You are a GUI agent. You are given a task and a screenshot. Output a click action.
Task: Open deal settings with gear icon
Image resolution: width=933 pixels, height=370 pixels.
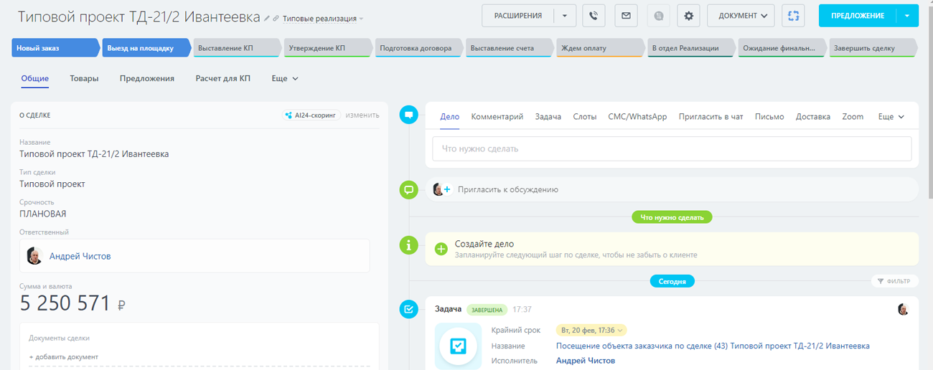click(689, 16)
